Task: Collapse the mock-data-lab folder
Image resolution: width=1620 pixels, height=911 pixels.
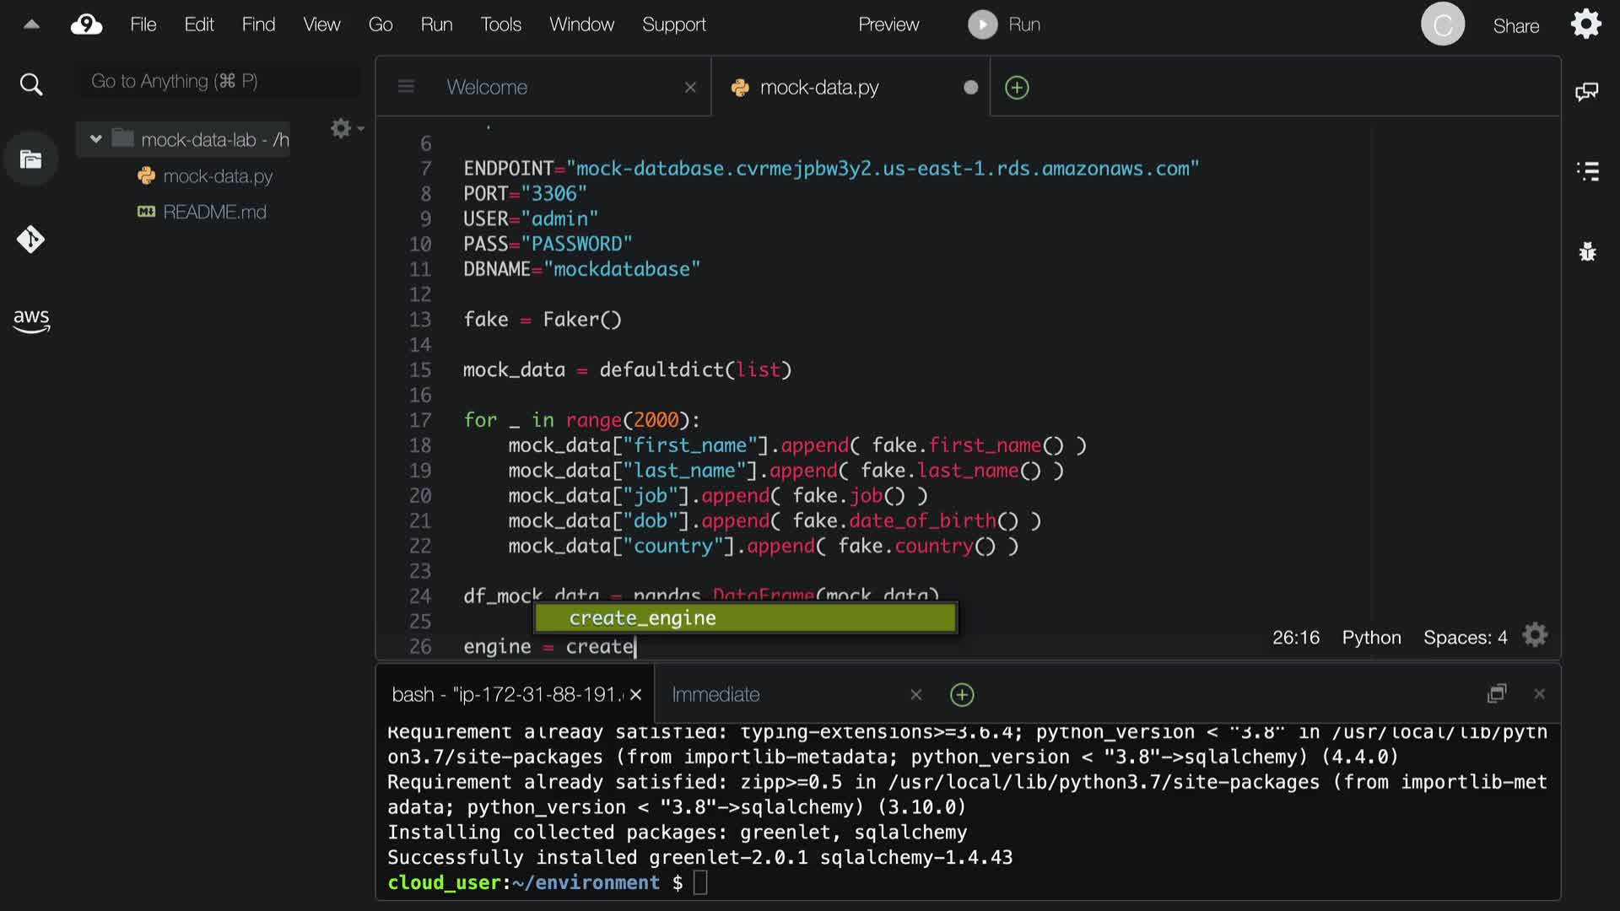Action: click(95, 139)
